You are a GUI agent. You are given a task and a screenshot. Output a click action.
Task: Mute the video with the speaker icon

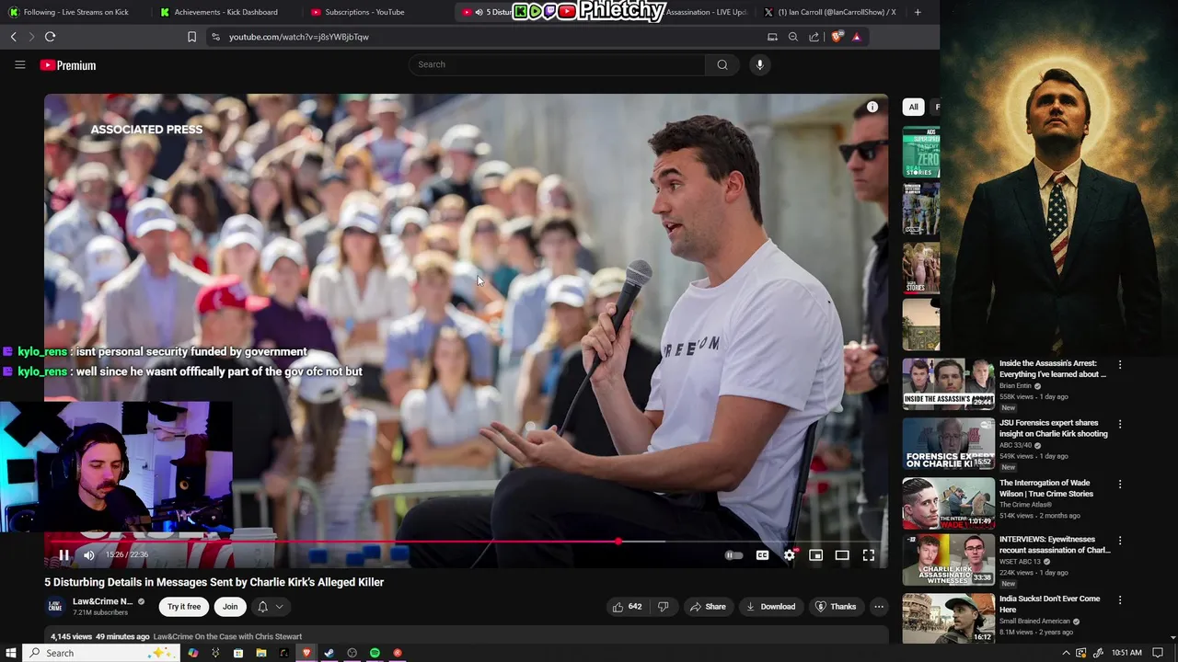[x=89, y=555]
